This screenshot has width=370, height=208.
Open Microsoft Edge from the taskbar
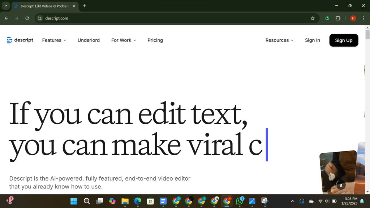point(138,201)
